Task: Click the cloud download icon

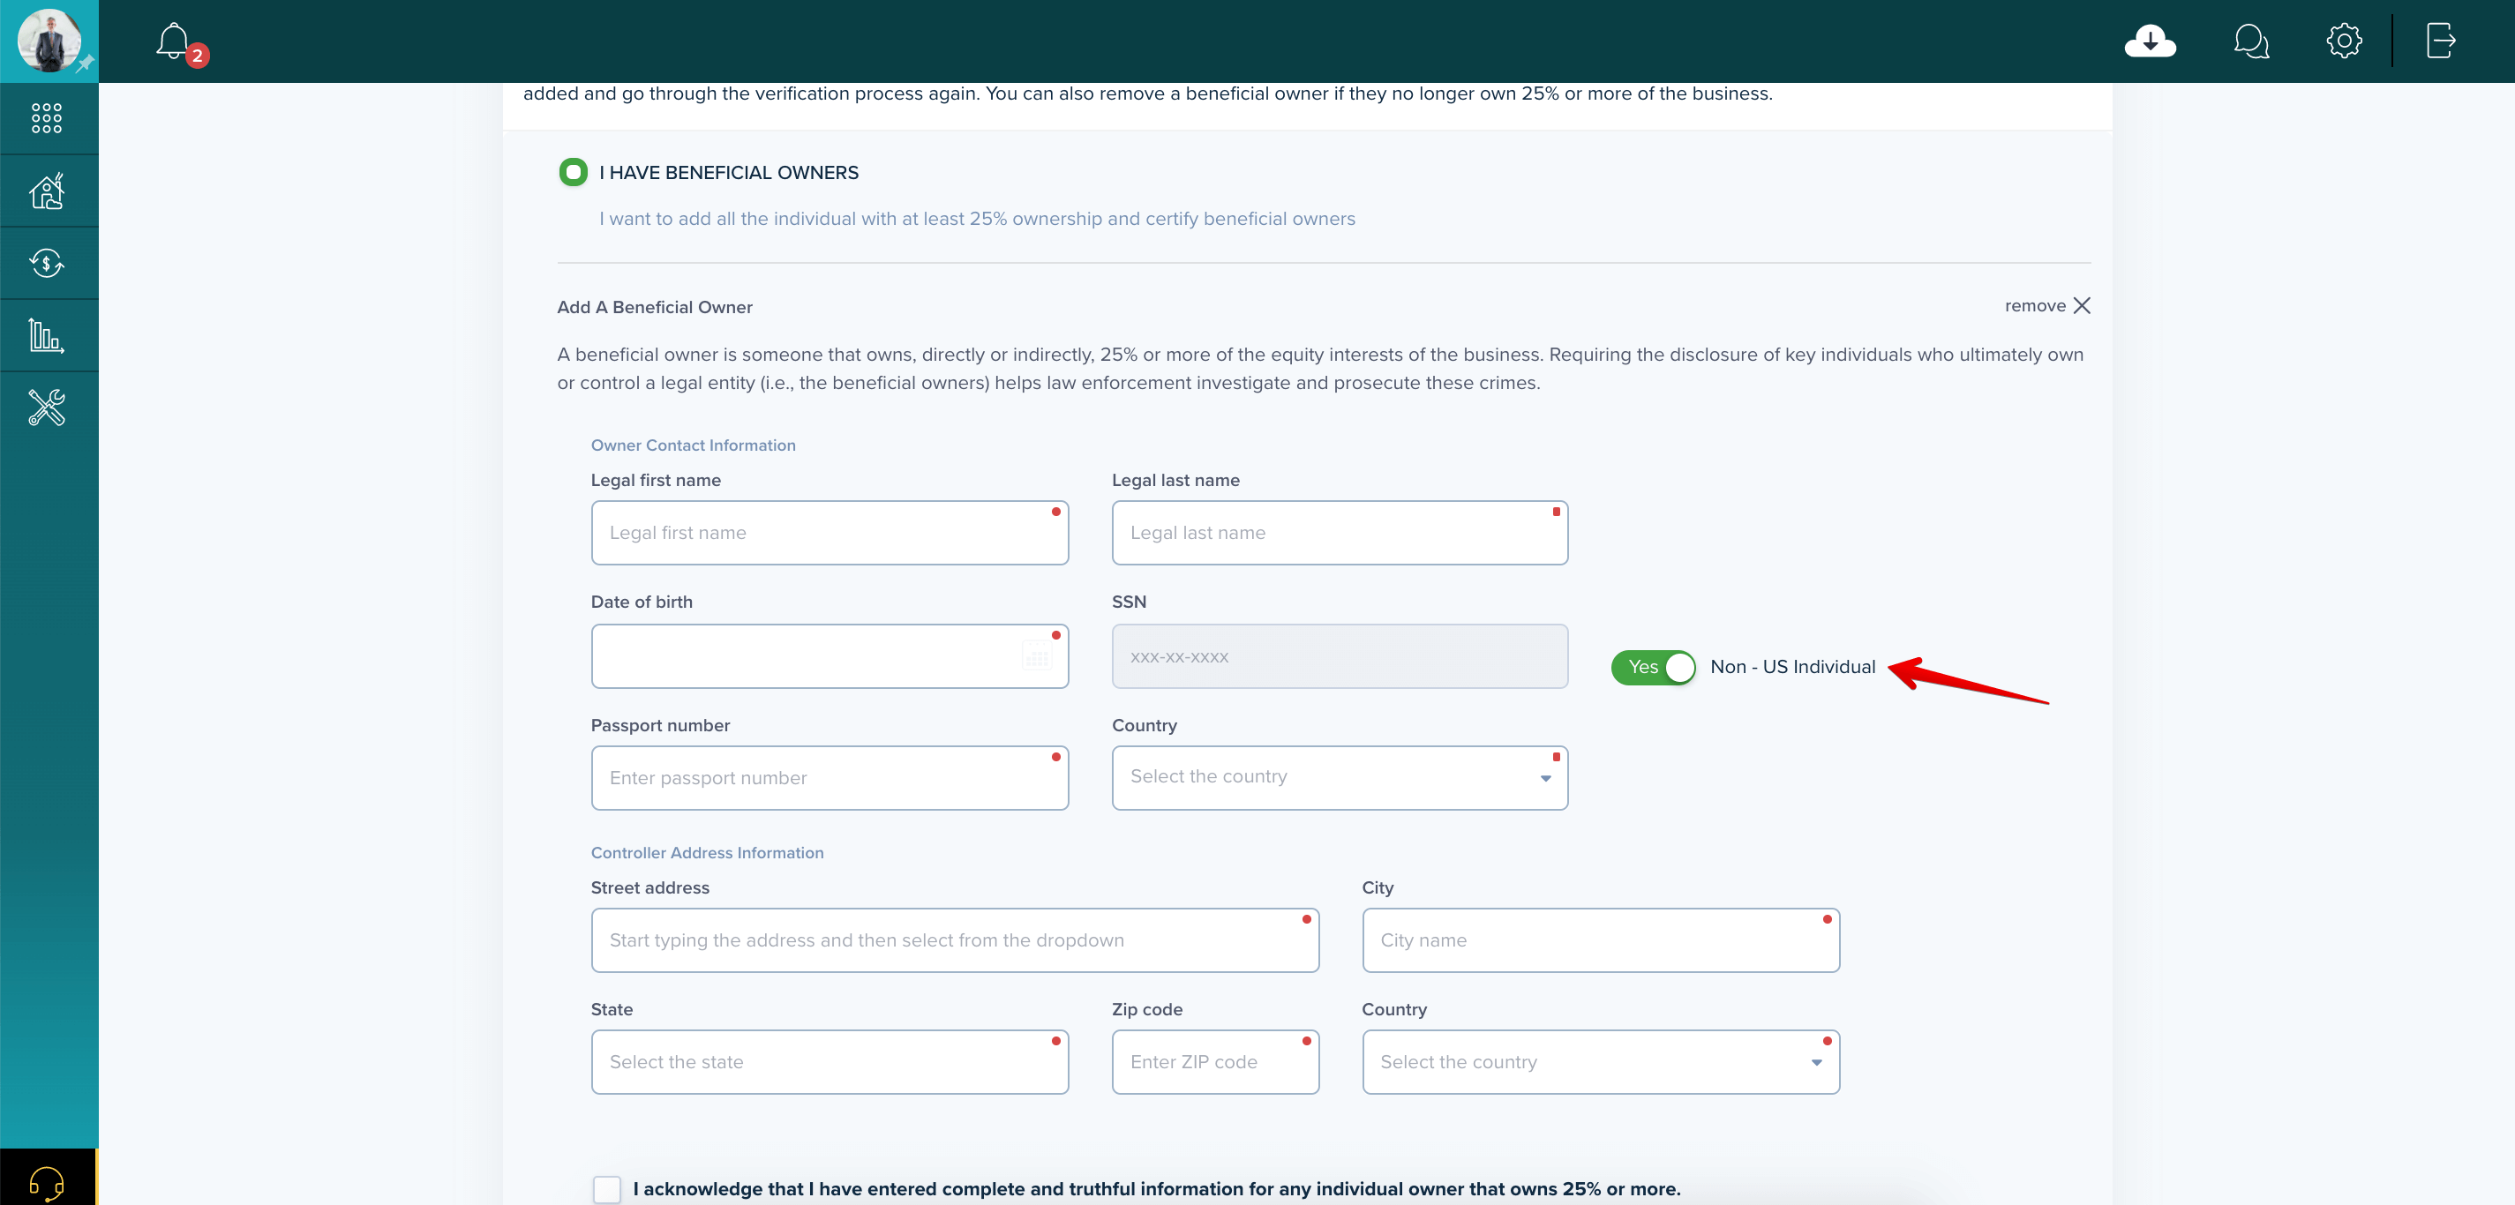Action: [x=2150, y=41]
